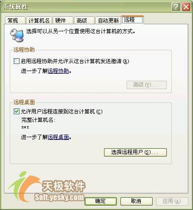Cancel the dialog using 取消
This screenshot has width=193, height=210.
136,201
